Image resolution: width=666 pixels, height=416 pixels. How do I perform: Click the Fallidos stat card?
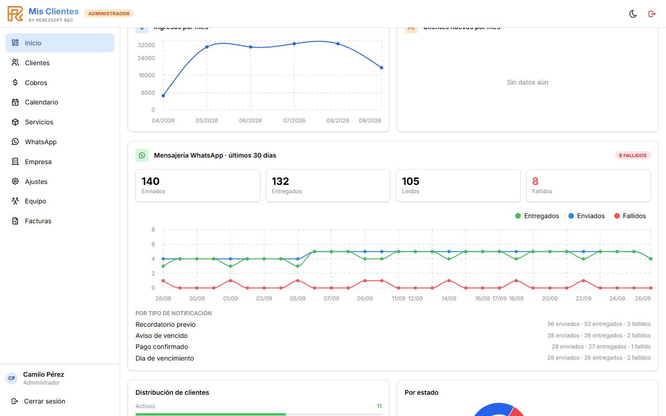(588, 185)
